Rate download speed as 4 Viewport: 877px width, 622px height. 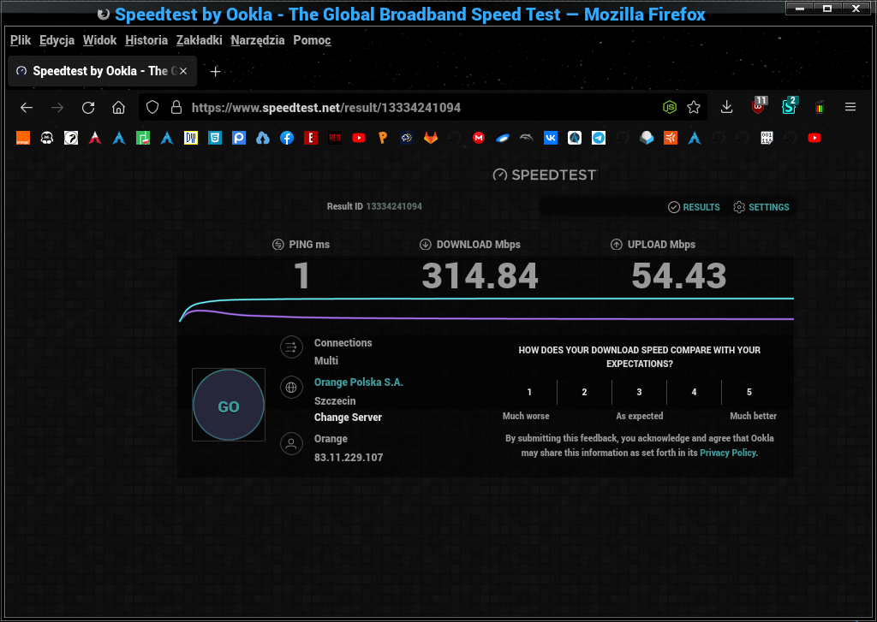(694, 393)
